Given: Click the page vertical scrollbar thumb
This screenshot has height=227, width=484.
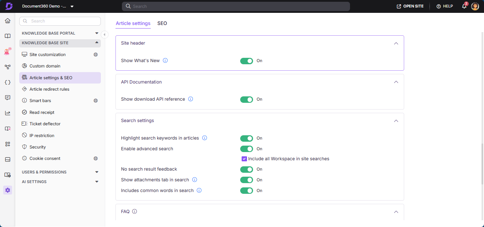Looking at the screenshot, I should [x=482, y=164].
